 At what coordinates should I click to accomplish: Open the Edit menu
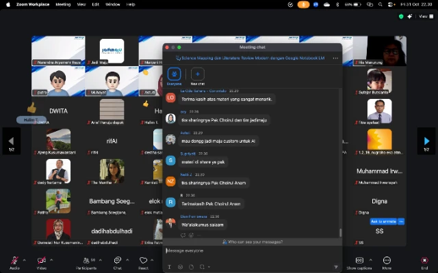point(96,5)
